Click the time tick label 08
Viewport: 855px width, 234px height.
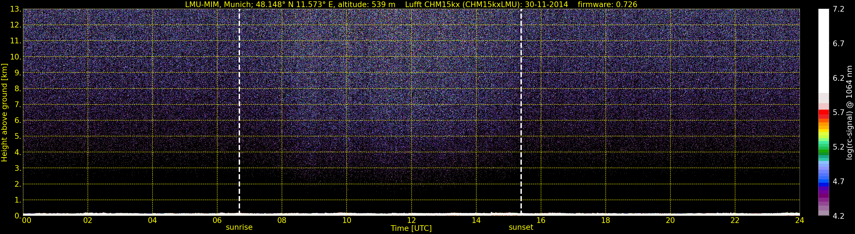click(x=282, y=220)
